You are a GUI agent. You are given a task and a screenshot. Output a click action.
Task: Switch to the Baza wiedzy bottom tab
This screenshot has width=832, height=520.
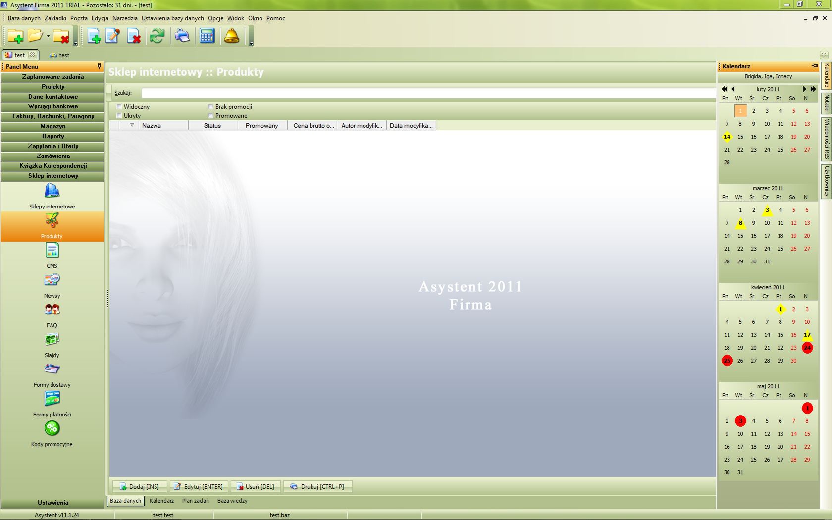232,501
